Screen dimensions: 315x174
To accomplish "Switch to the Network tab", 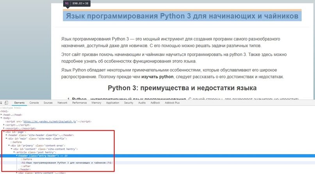I will pyautogui.click(x=62, y=103).
